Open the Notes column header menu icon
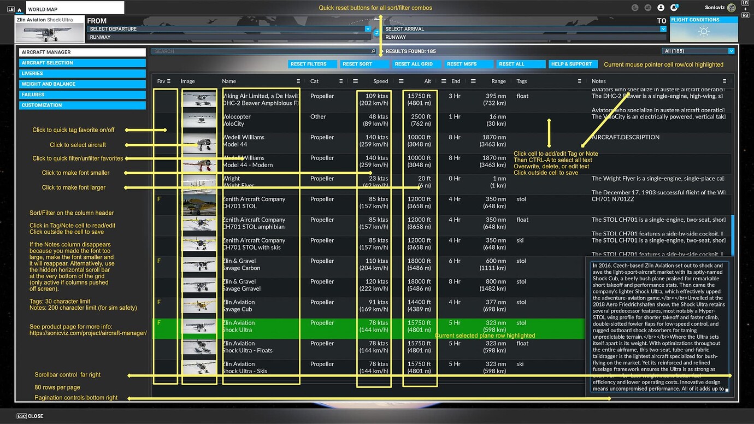This screenshot has height=424, width=754. point(724,81)
